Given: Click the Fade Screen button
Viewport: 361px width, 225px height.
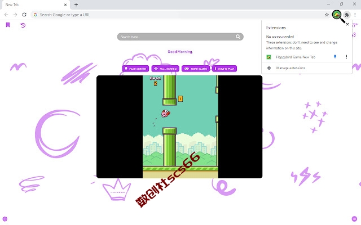Looking at the screenshot, I should (x=135, y=69).
